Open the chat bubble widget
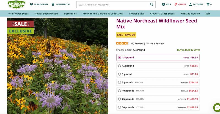 pos(217,108)
